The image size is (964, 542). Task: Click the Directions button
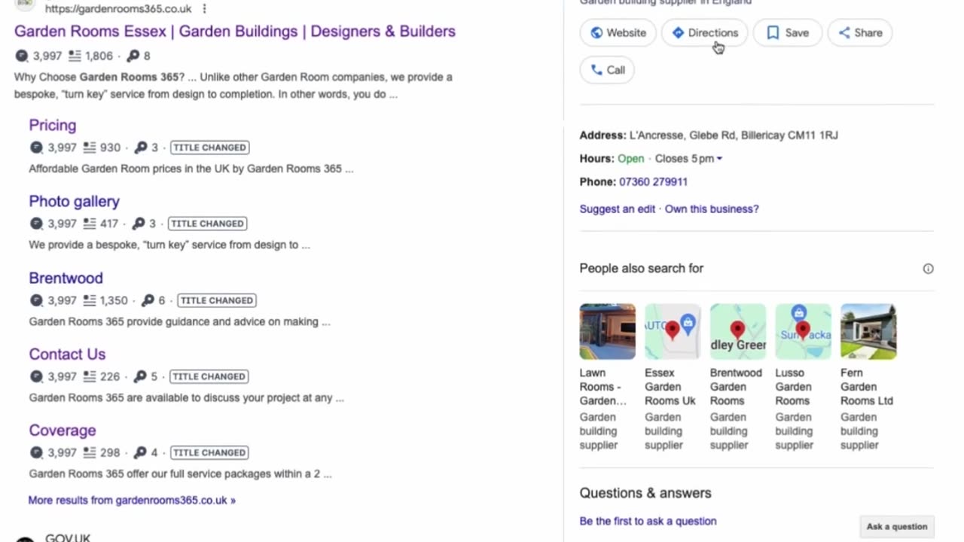coord(704,32)
